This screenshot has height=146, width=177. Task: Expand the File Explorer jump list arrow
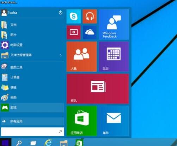coord(61,55)
